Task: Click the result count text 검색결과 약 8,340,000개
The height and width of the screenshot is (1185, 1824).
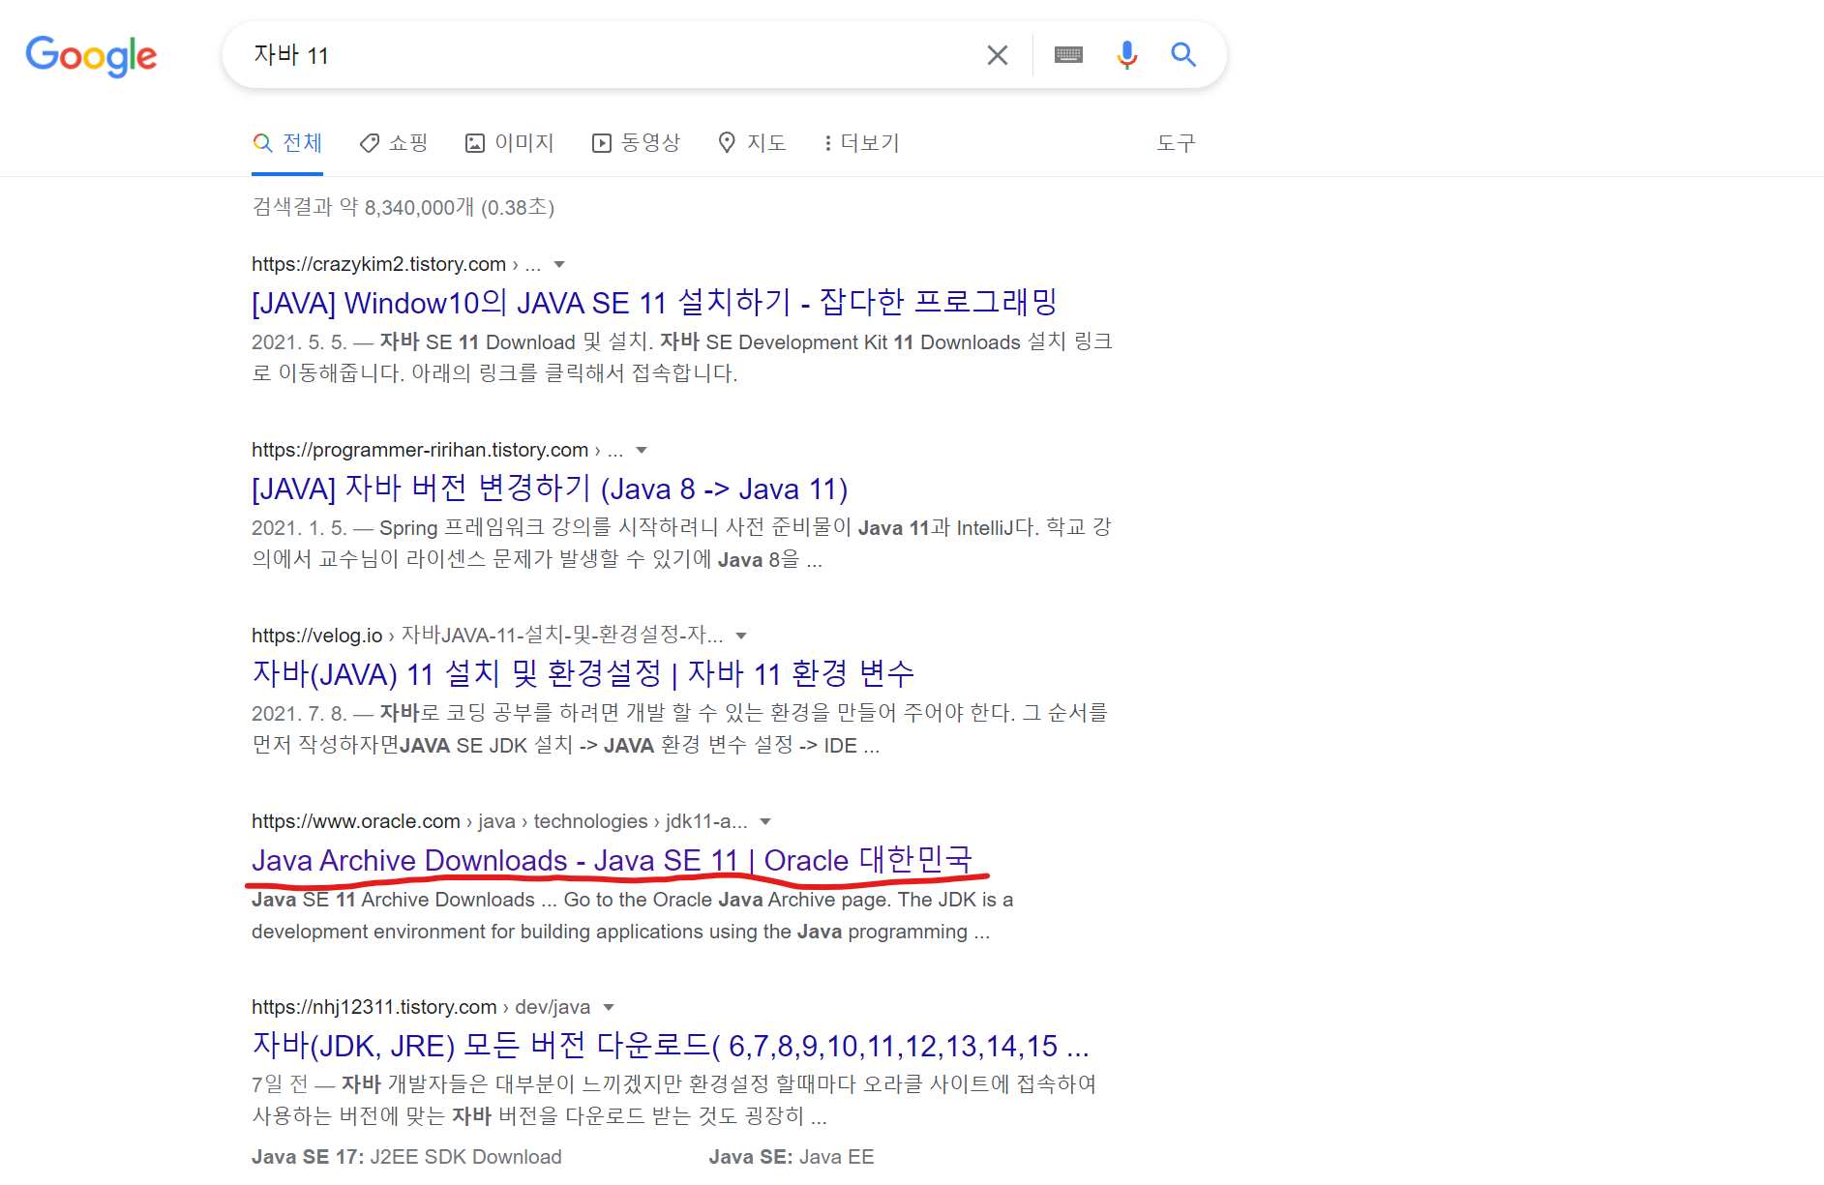Action: tap(403, 207)
